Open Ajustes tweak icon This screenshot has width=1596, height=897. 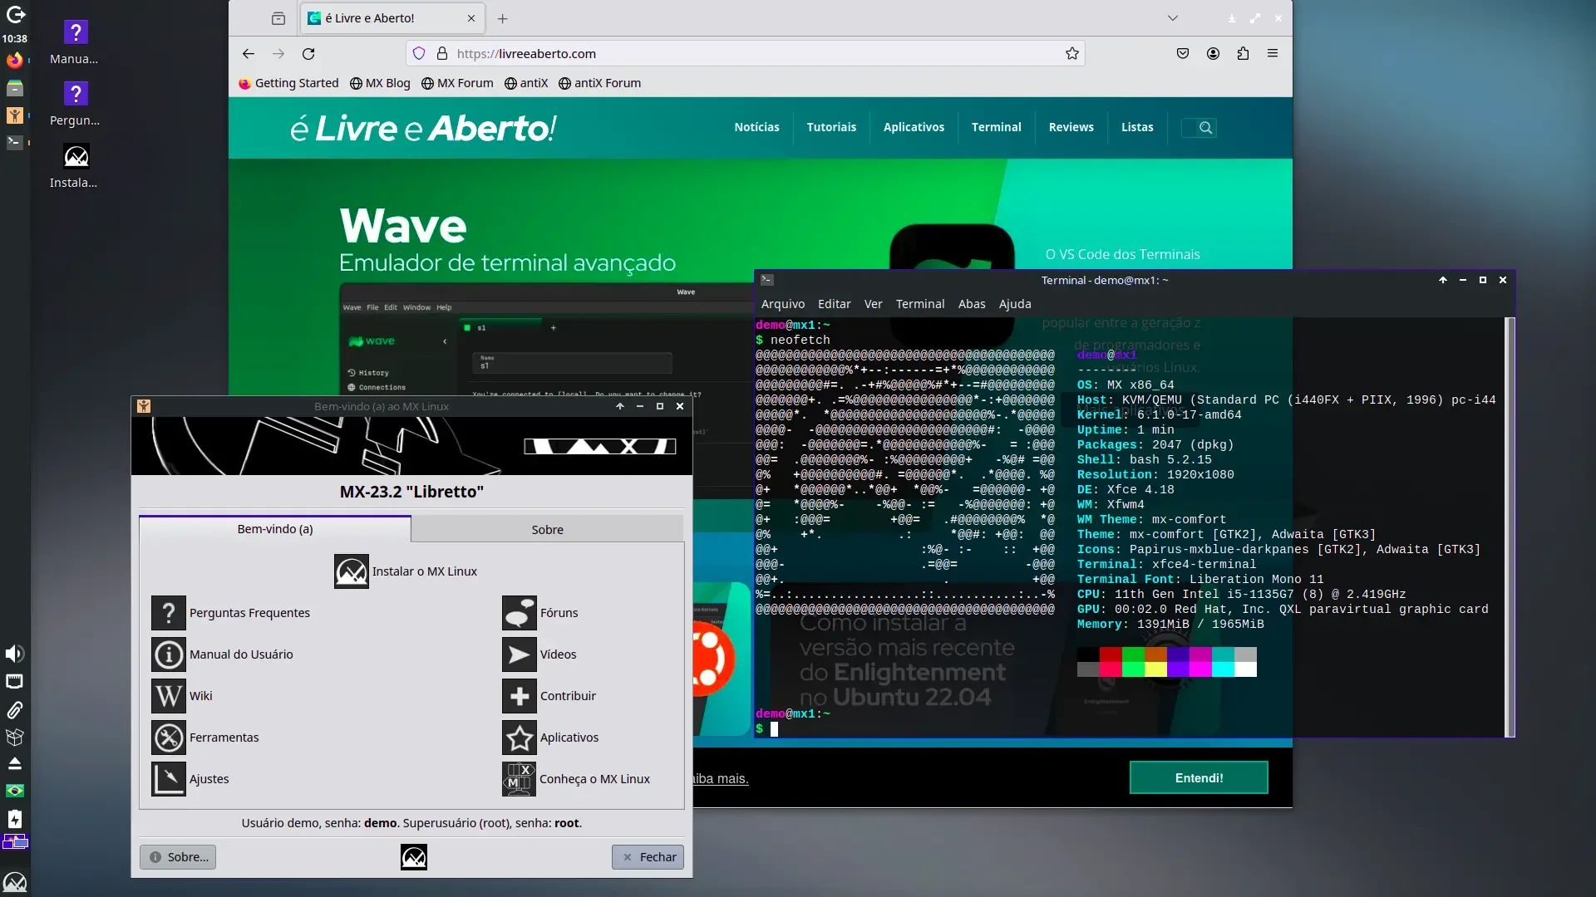pos(169,779)
